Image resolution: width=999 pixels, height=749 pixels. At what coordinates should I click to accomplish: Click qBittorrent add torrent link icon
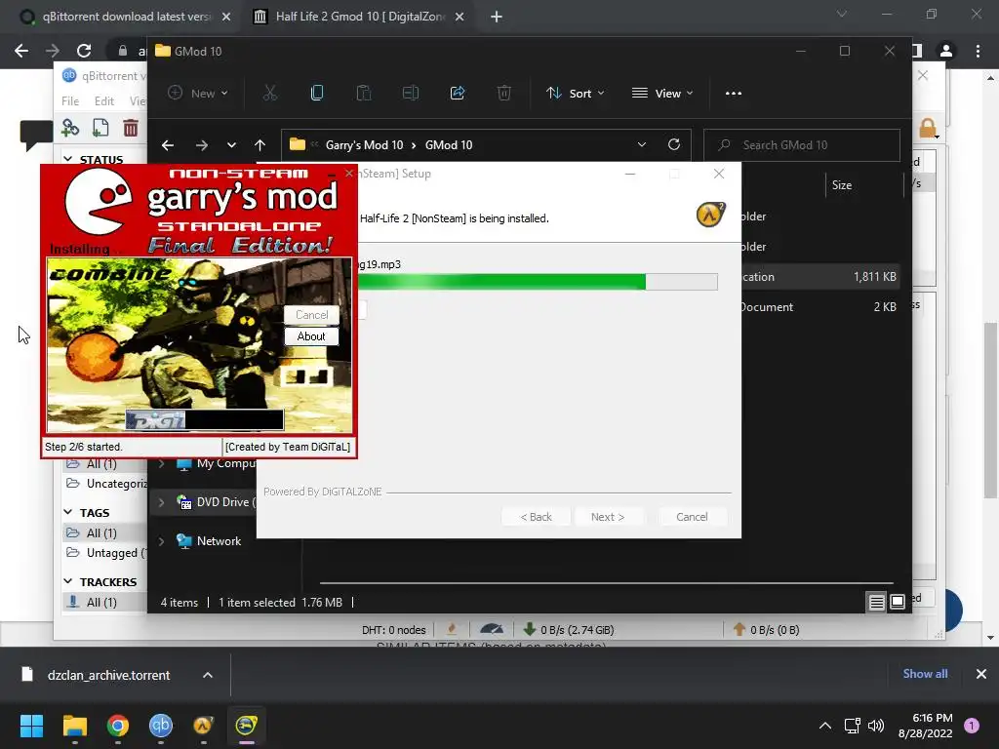click(x=70, y=128)
